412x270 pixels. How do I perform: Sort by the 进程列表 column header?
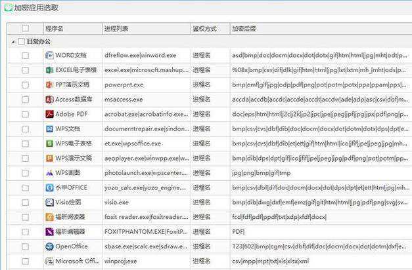pyautogui.click(x=147, y=28)
